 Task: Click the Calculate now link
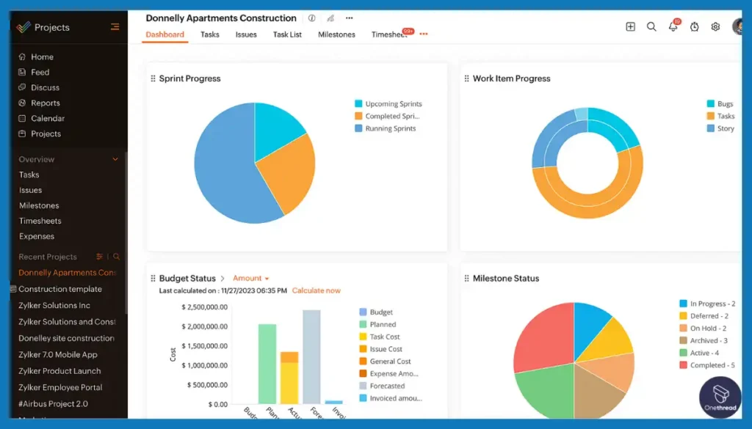[316, 290]
